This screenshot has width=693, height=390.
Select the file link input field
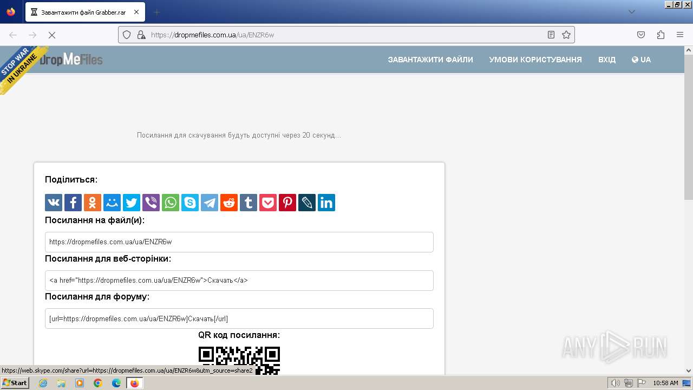[239, 242]
